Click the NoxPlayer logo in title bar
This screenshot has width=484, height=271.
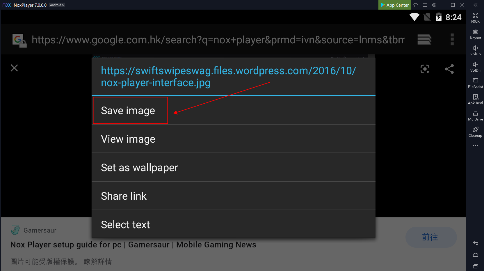(x=7, y=5)
